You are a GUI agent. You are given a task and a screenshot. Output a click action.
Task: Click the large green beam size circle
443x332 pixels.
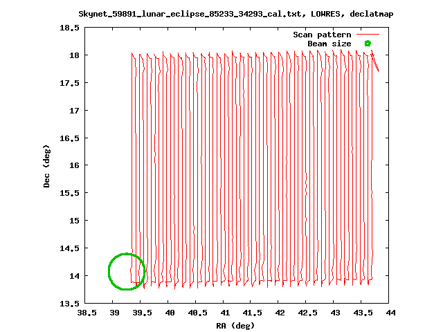click(127, 271)
